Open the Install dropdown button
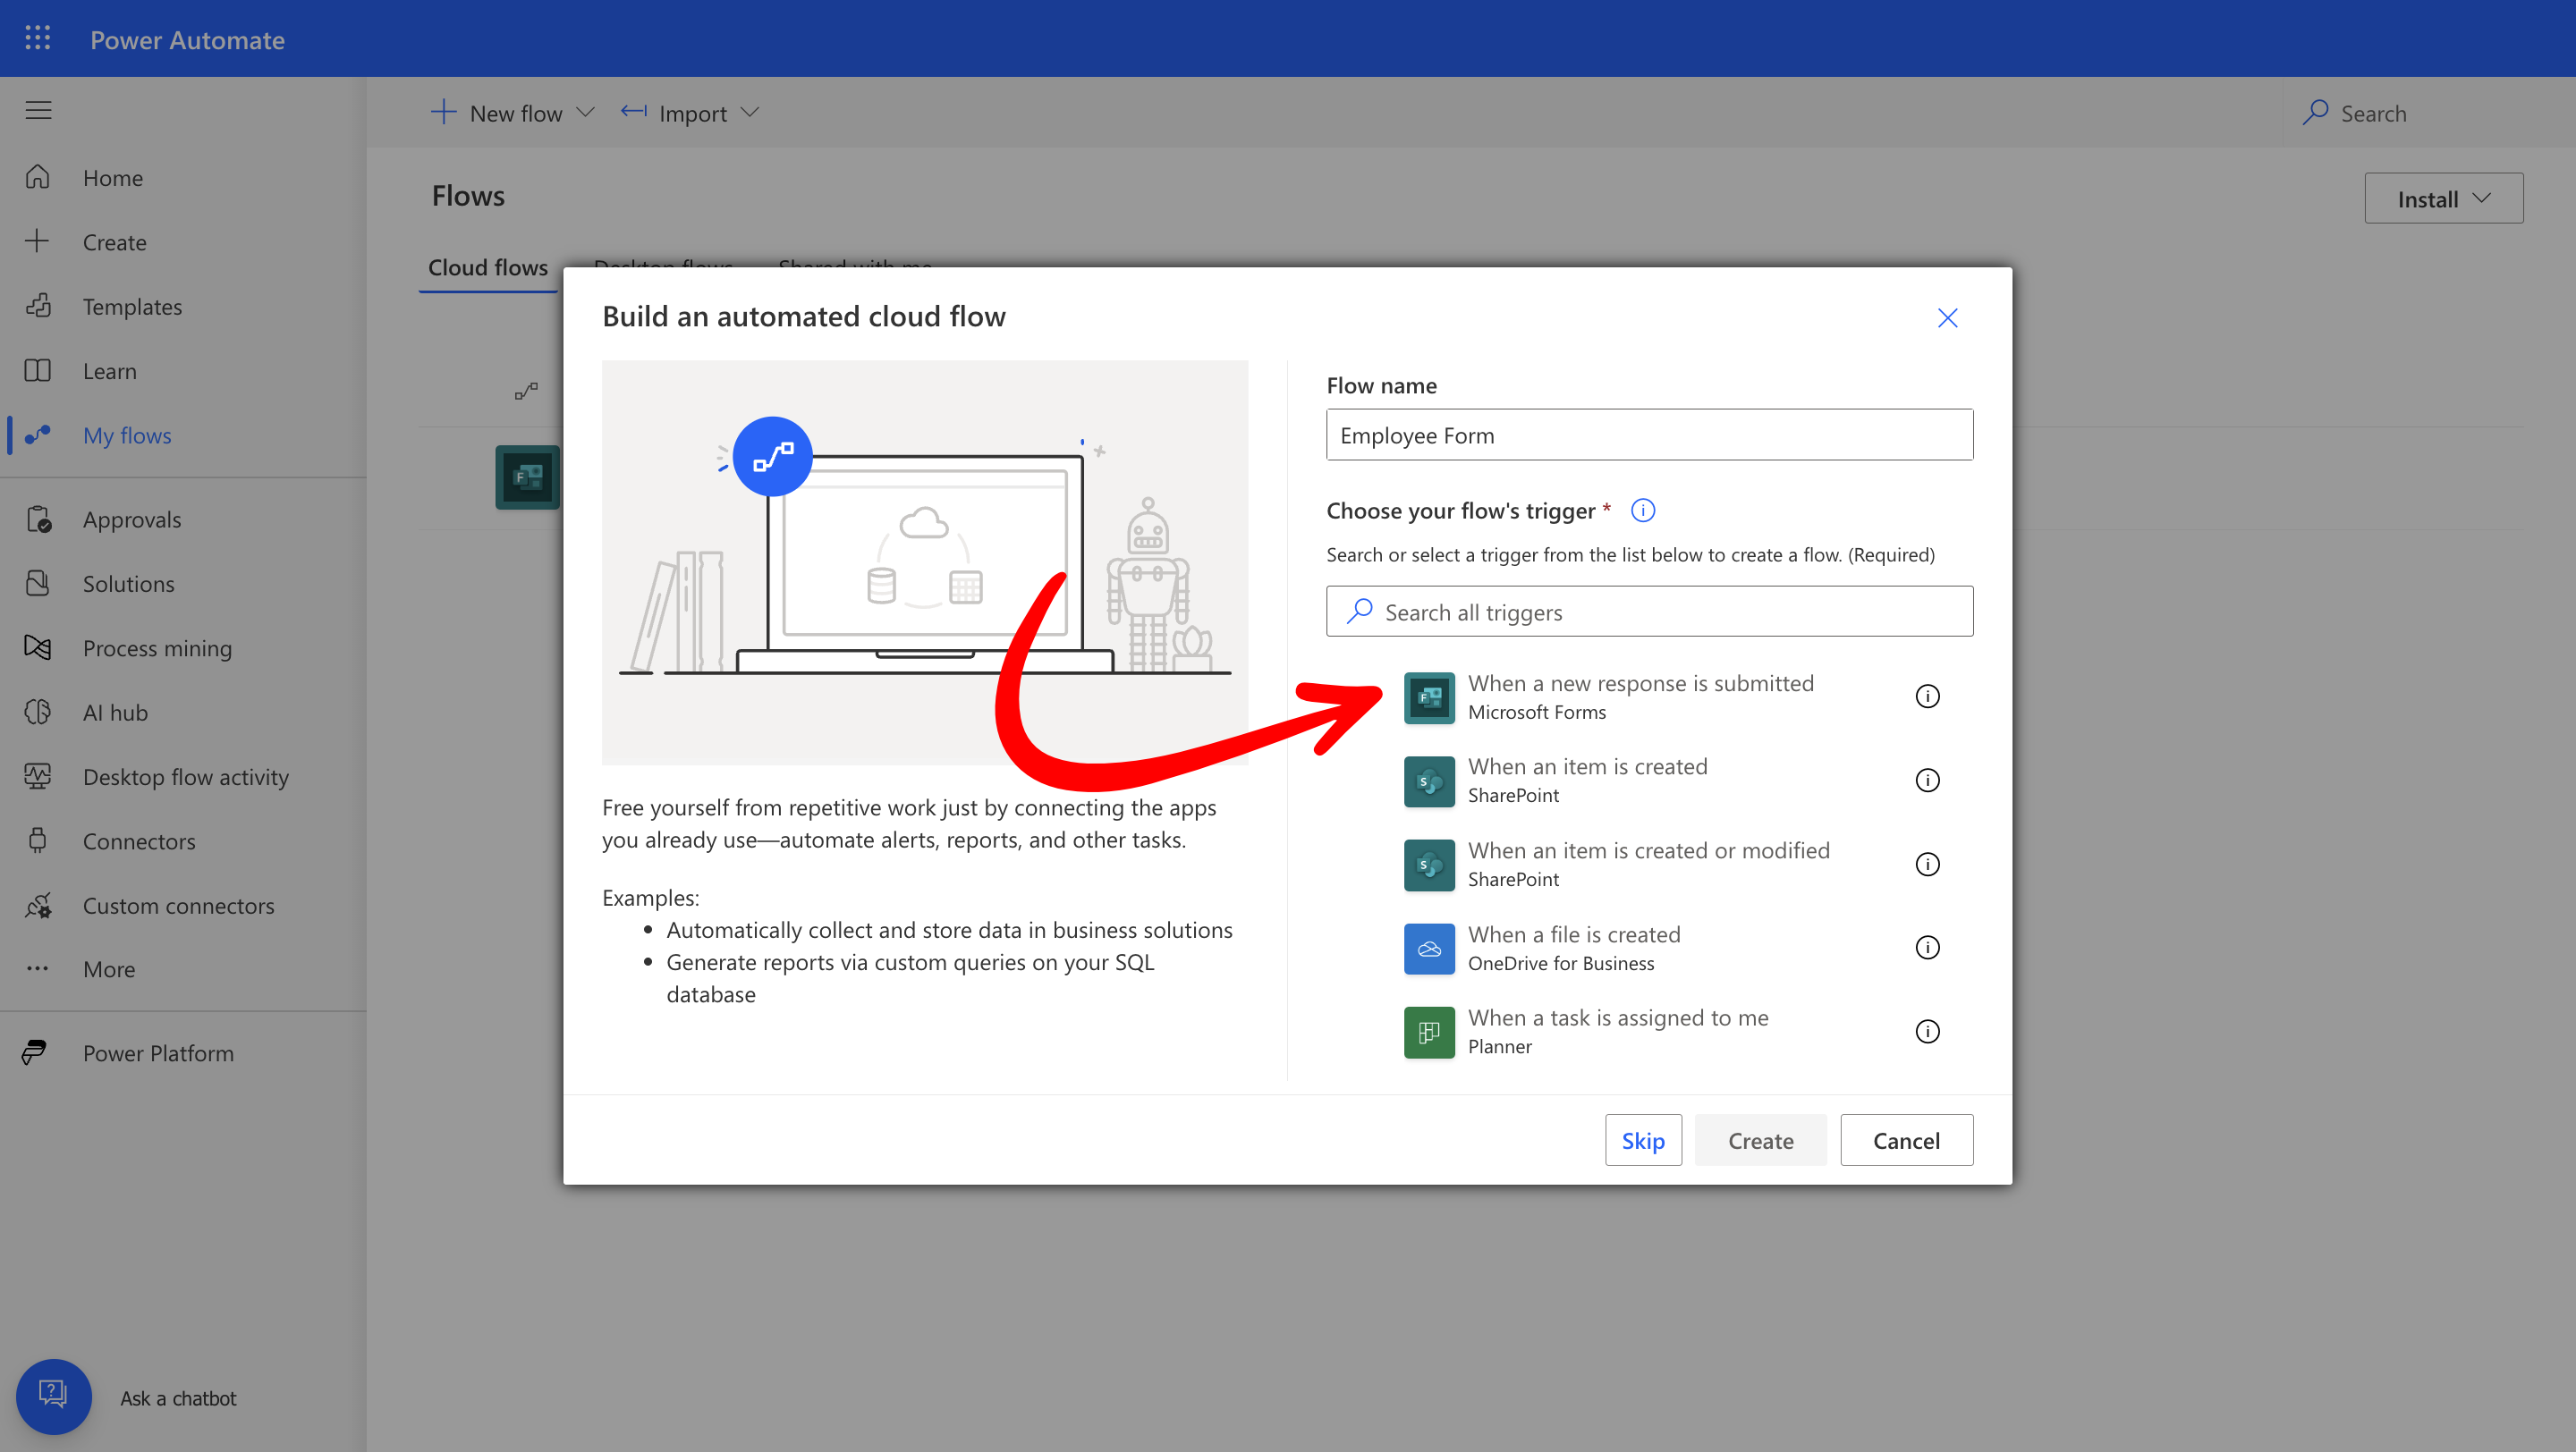Screen dimensions: 2576x1452 point(2442,198)
